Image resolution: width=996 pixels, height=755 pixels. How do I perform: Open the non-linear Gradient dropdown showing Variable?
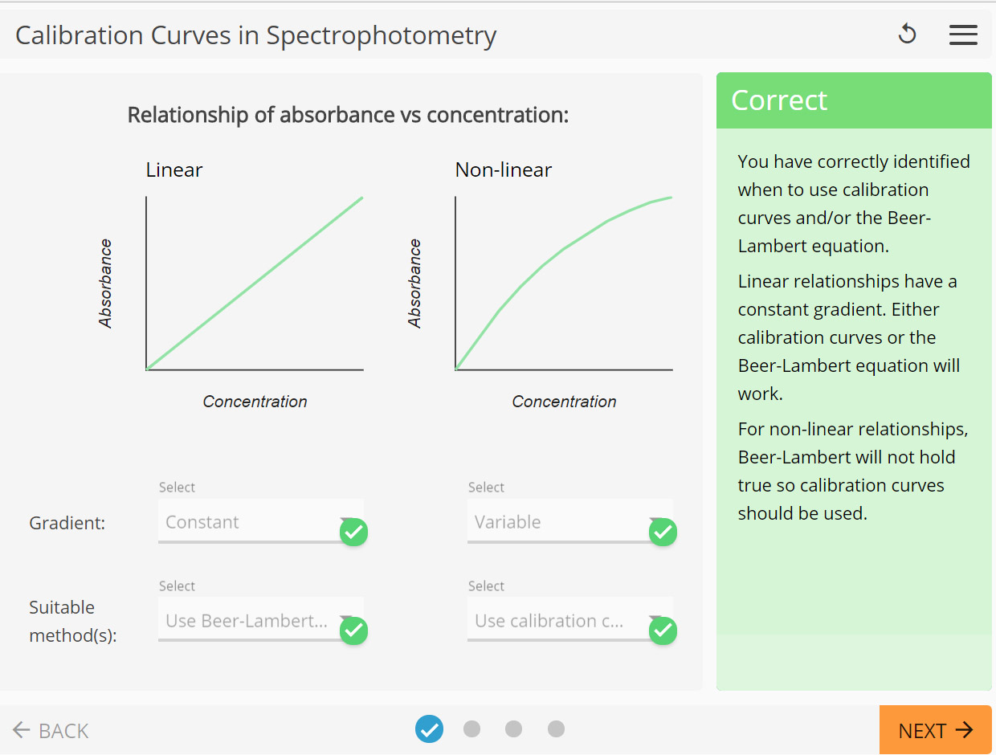[x=558, y=522]
